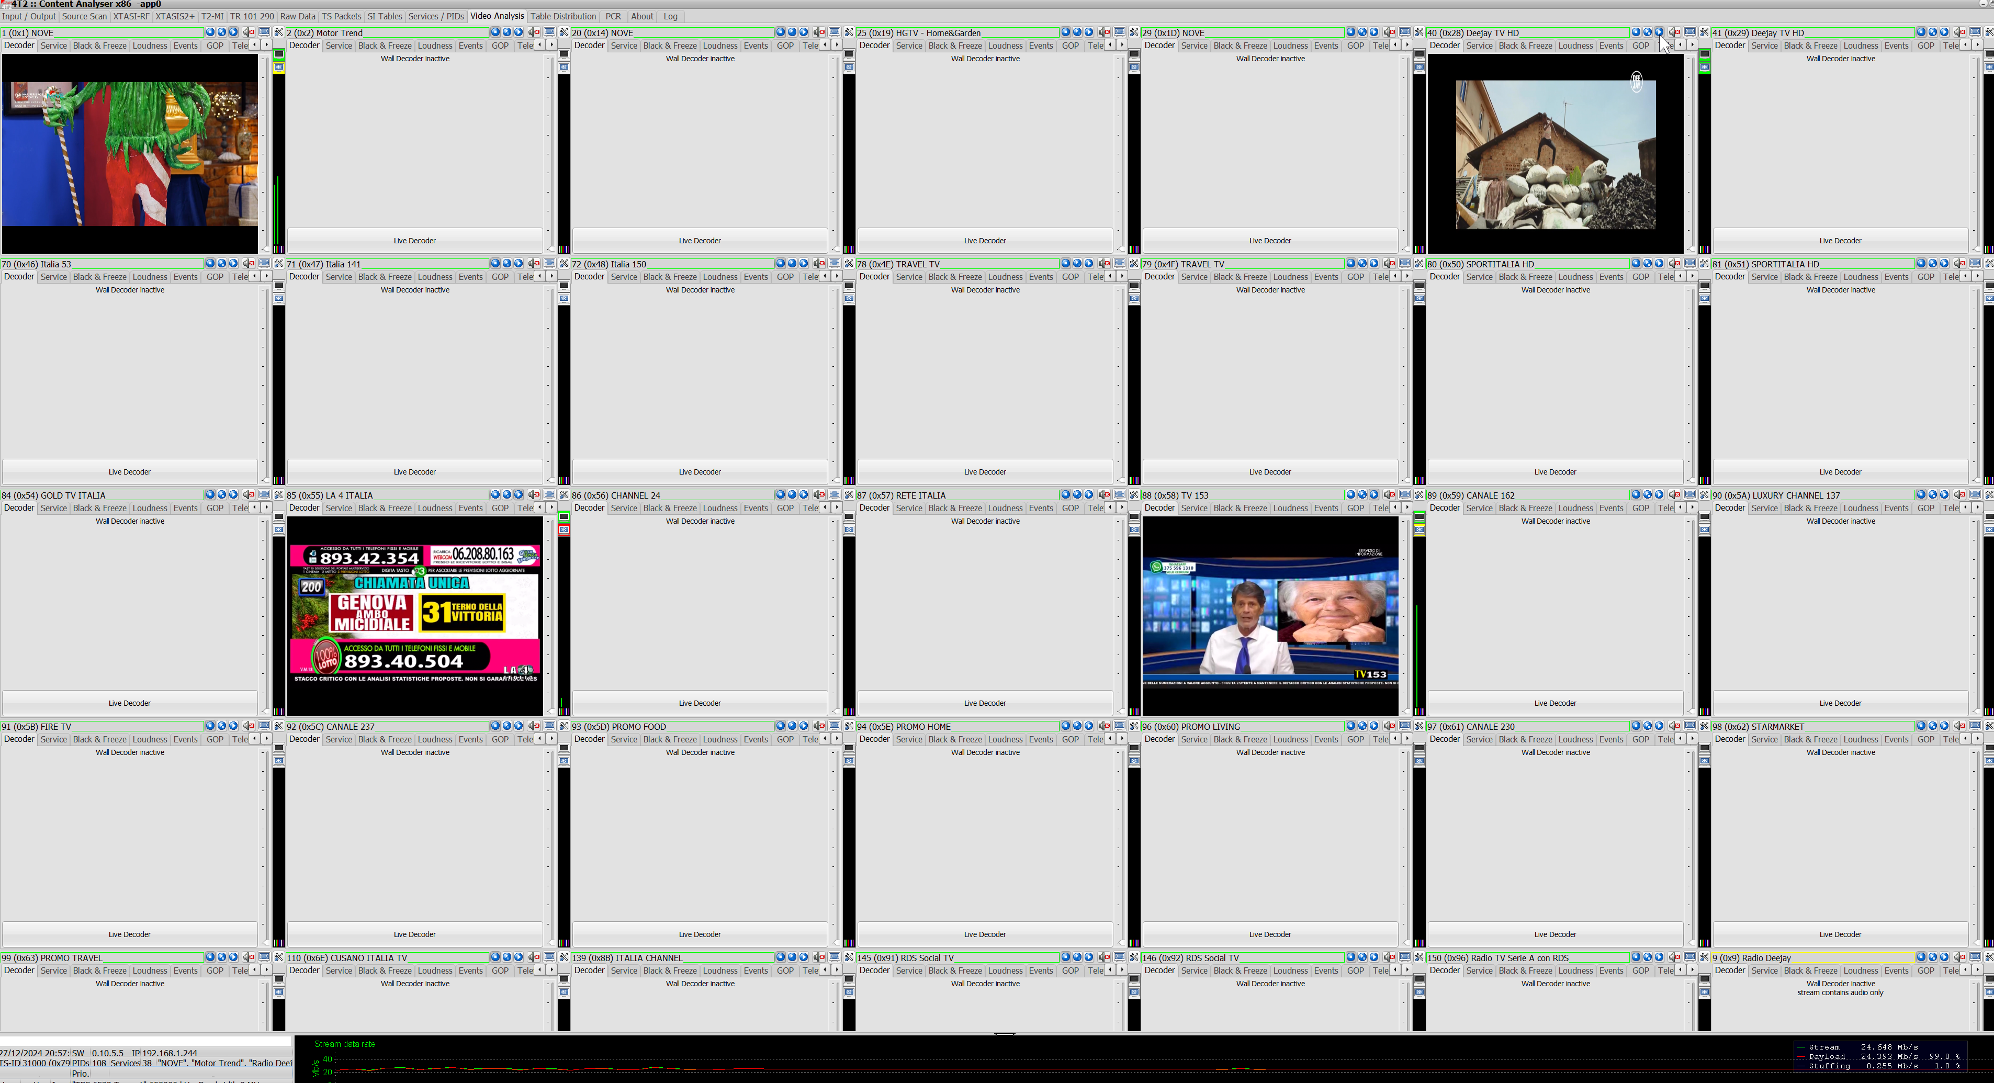Click the pause icon on 85 LA 4 ITALIA

507,494
